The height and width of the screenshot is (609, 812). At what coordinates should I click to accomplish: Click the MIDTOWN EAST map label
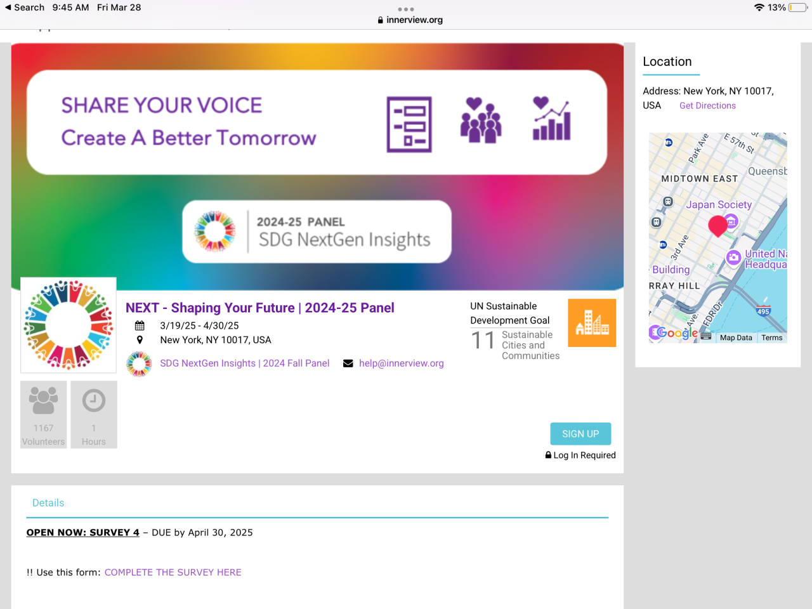tap(700, 179)
